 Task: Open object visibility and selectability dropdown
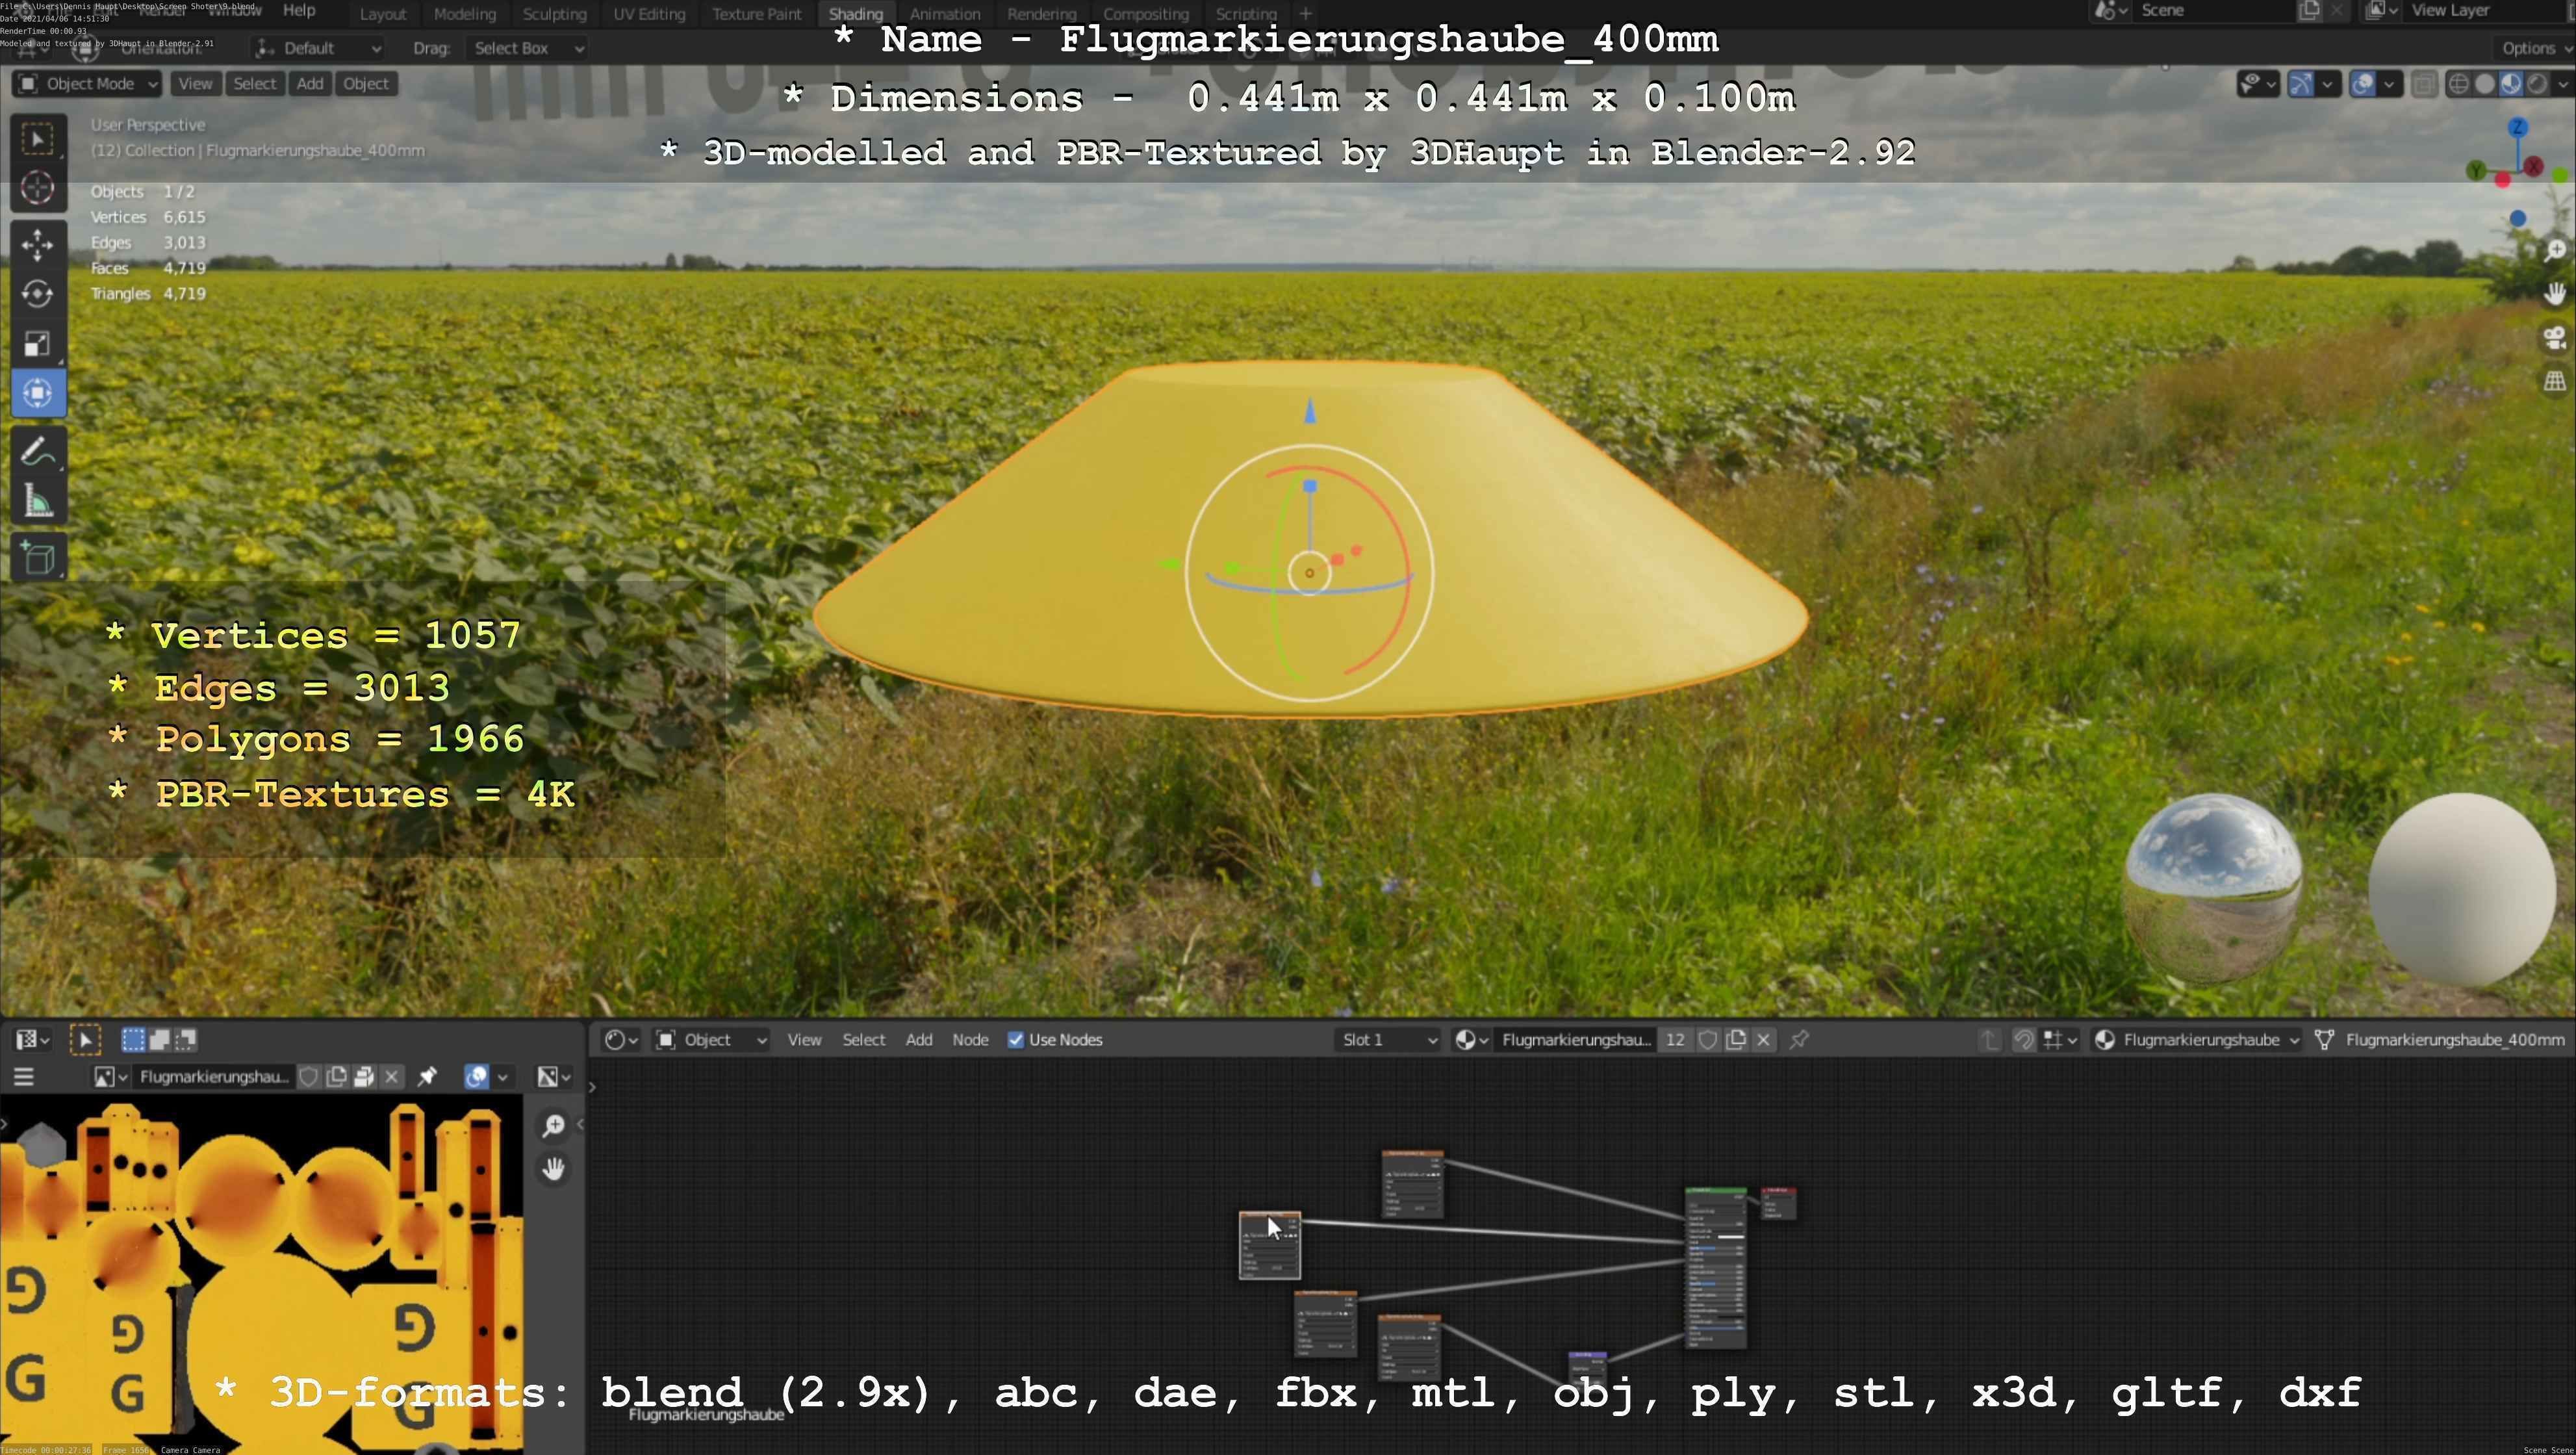pos(2258,84)
